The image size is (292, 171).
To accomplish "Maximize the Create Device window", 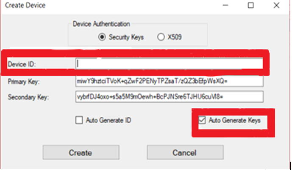I will coord(250,5).
